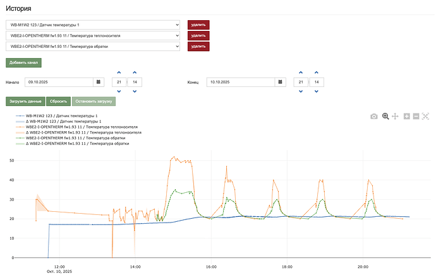Increase the start time hour with up arrow
Image resolution: width=436 pixels, height=278 pixels.
(118, 72)
